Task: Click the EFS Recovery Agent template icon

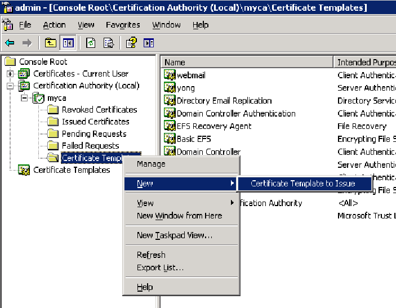Action: point(170,126)
